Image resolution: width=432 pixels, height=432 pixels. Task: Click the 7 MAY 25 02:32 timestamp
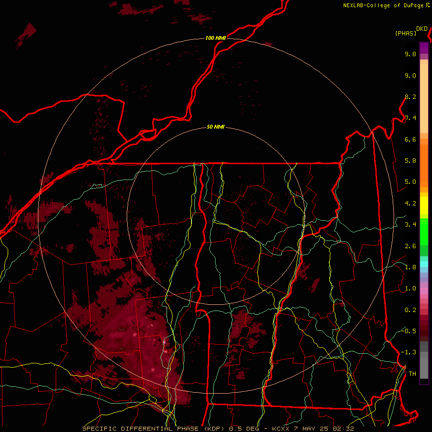tap(324, 429)
